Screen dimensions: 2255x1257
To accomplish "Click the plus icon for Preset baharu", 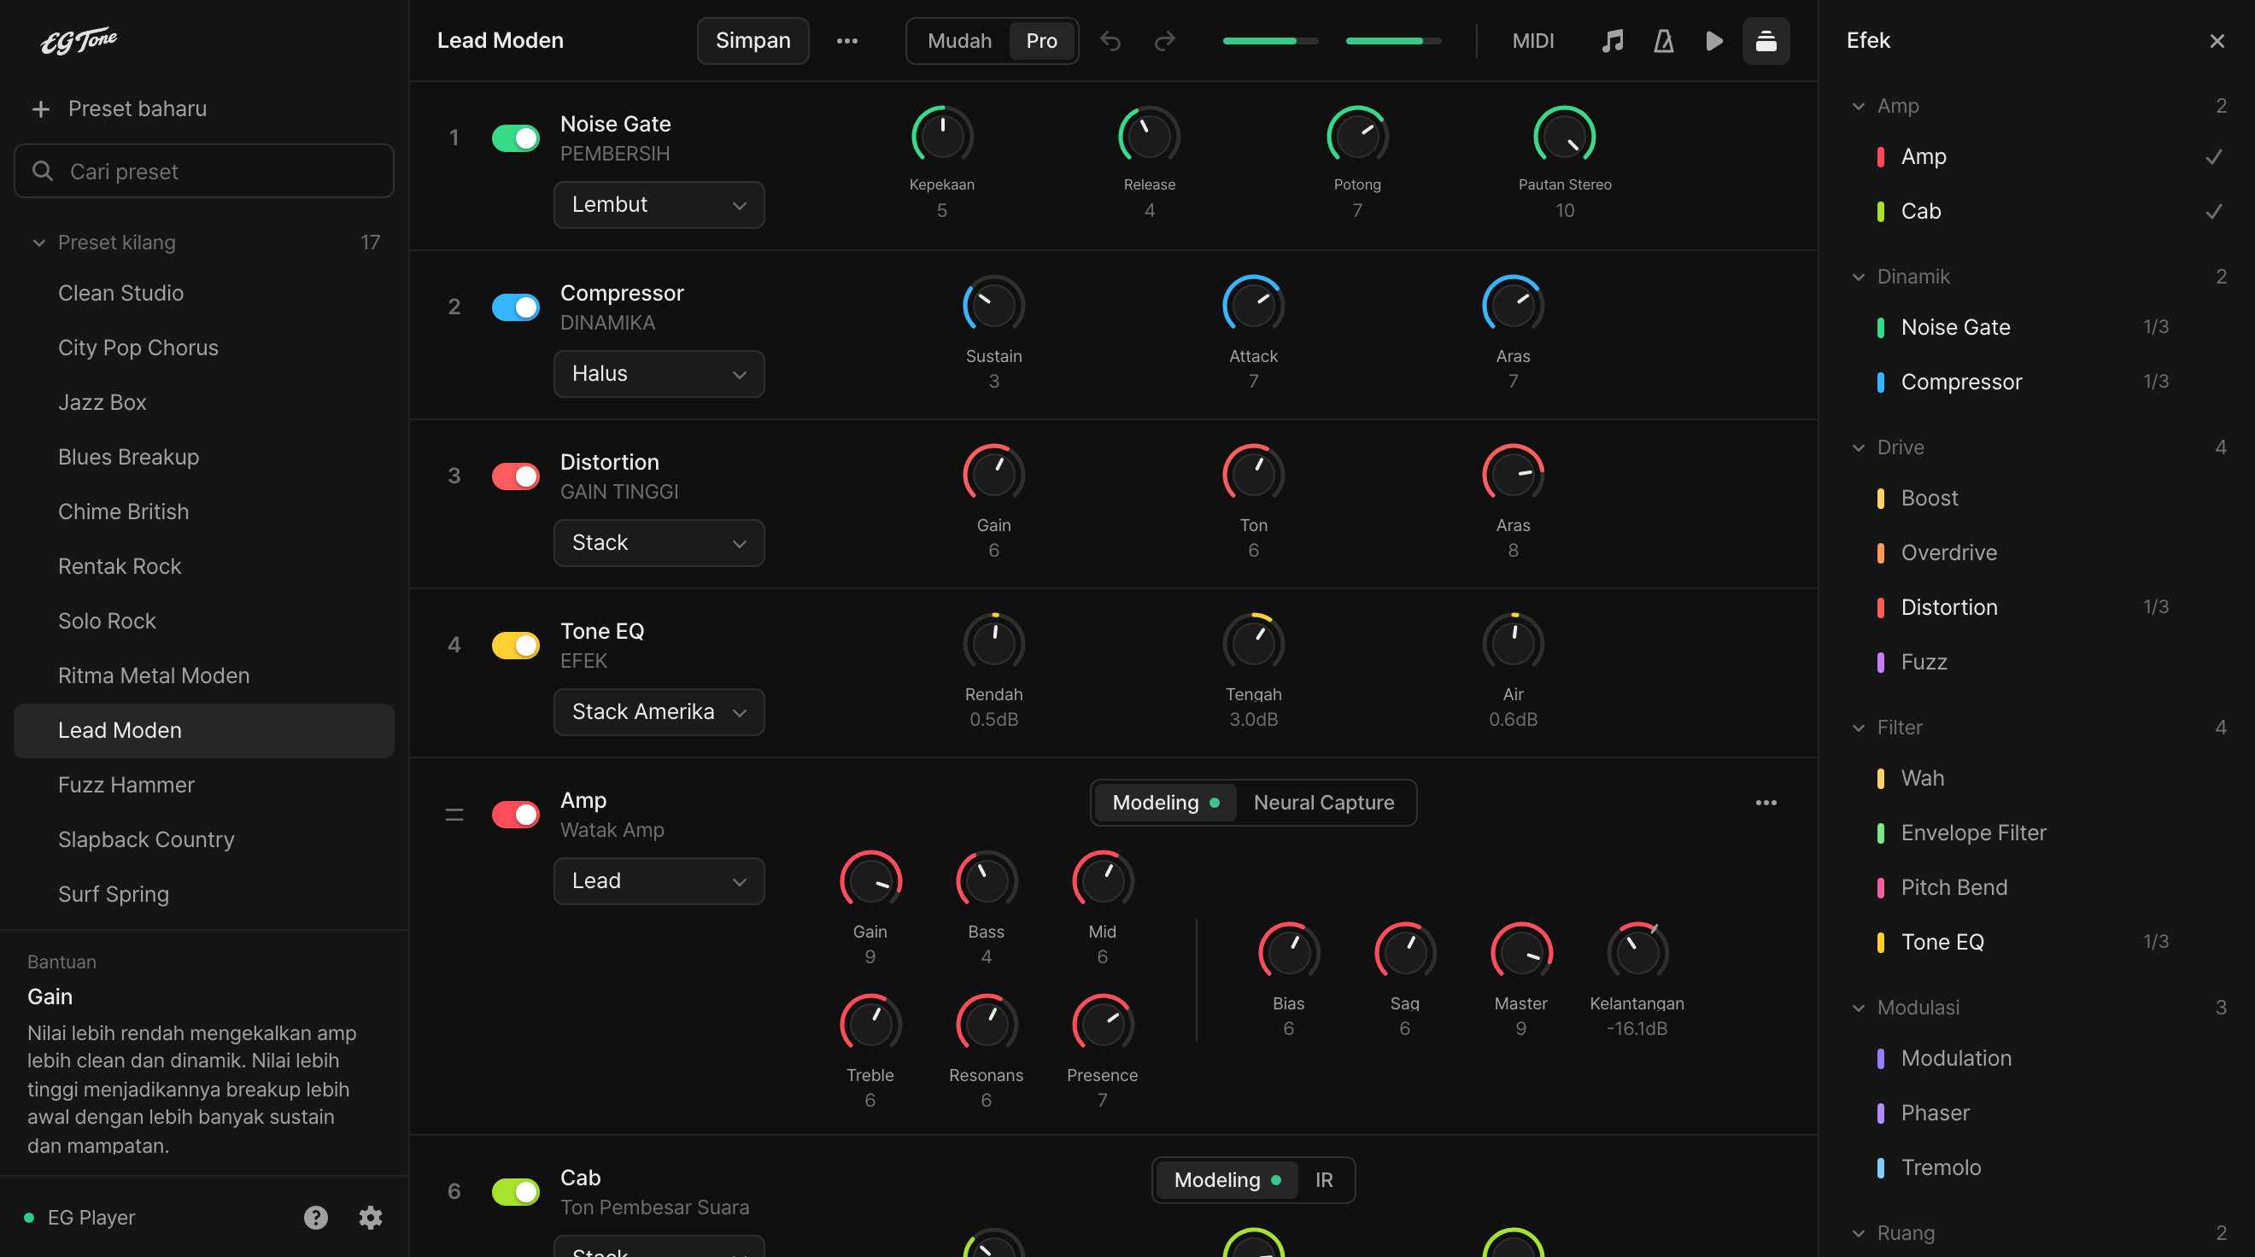I will [40, 108].
